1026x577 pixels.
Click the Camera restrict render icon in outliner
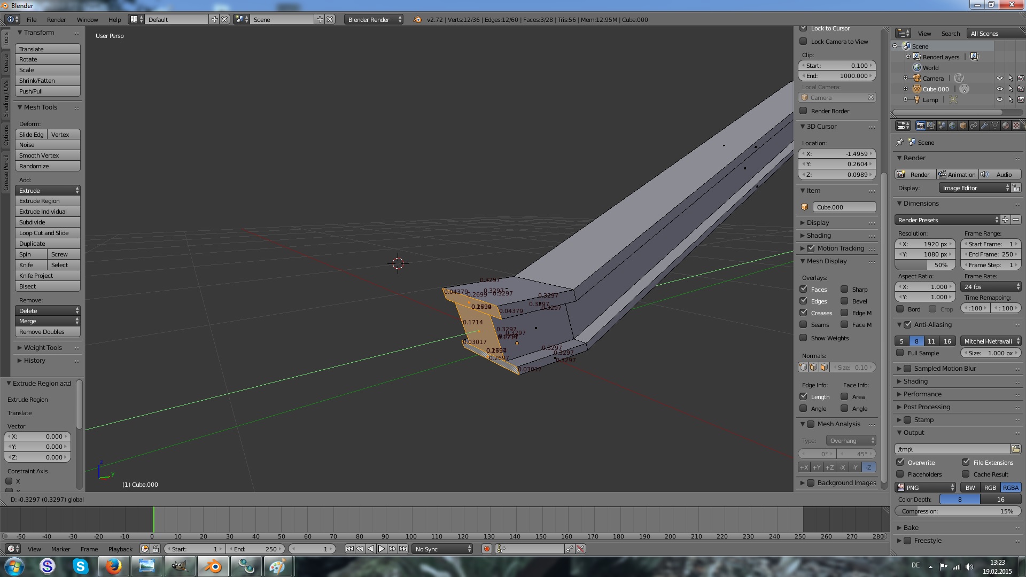[1021, 78]
